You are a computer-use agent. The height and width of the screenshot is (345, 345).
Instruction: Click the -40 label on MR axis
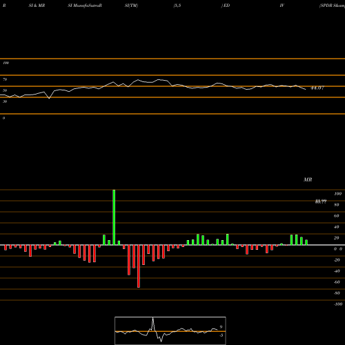coord(337,271)
